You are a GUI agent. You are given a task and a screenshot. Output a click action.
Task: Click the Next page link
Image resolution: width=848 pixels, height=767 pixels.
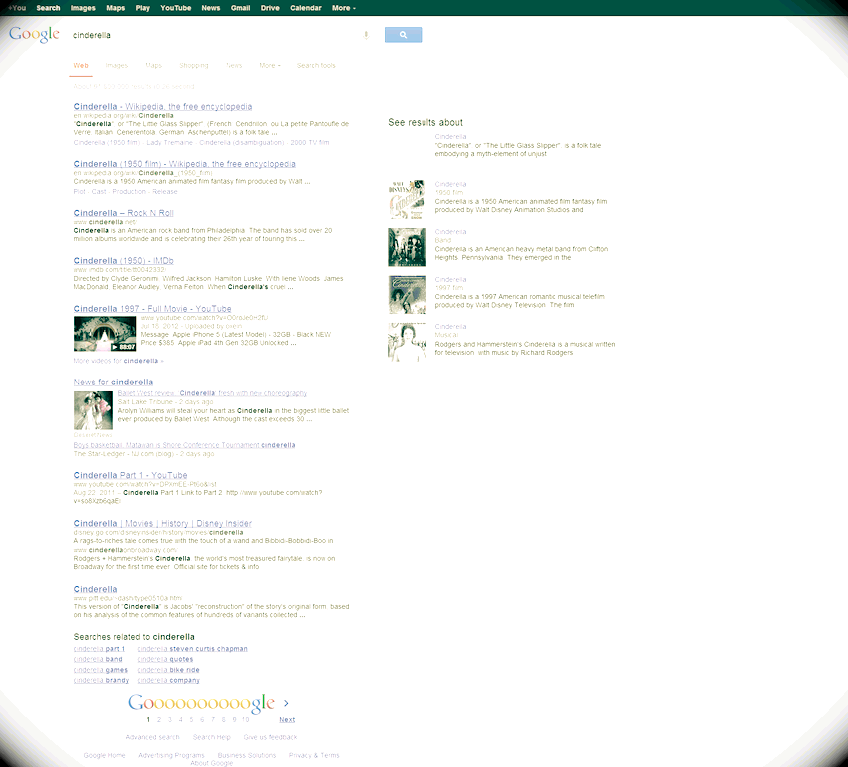click(287, 720)
